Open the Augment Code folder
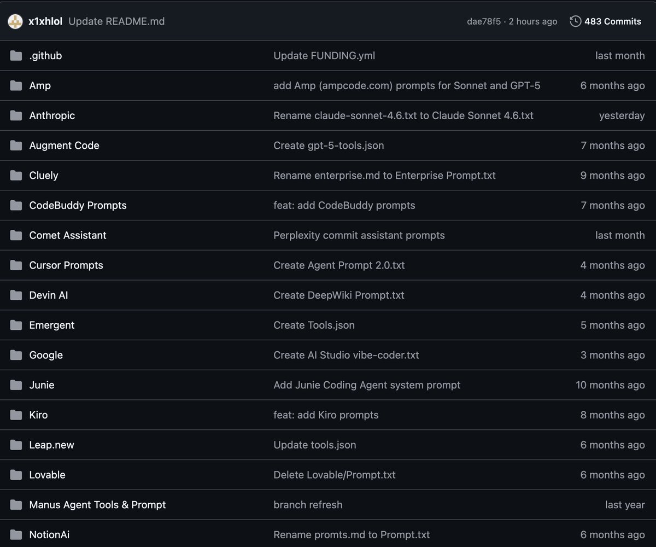 [x=64, y=146]
